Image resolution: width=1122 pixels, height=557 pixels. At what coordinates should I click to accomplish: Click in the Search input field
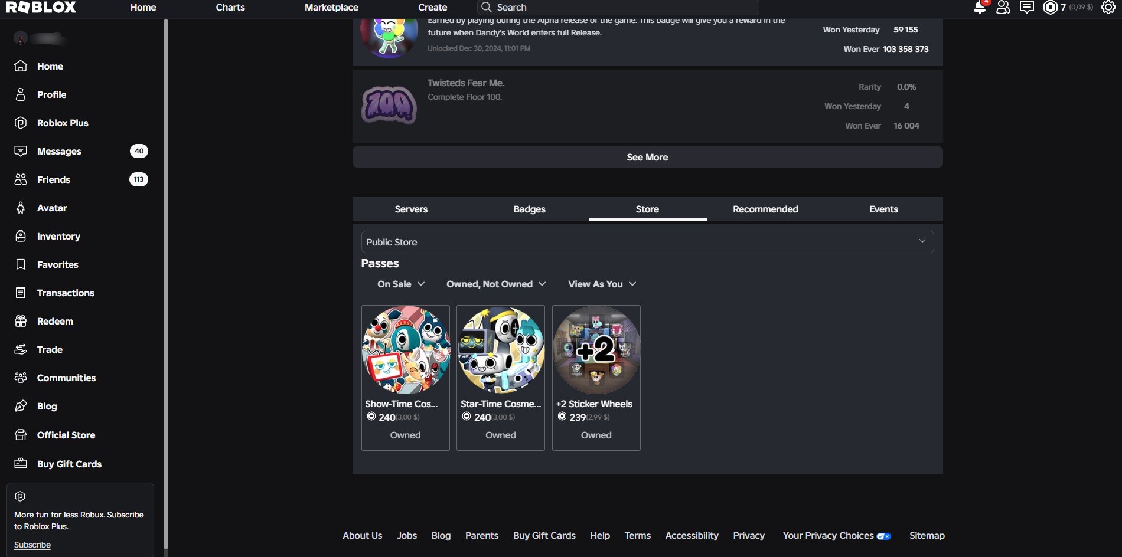(618, 7)
